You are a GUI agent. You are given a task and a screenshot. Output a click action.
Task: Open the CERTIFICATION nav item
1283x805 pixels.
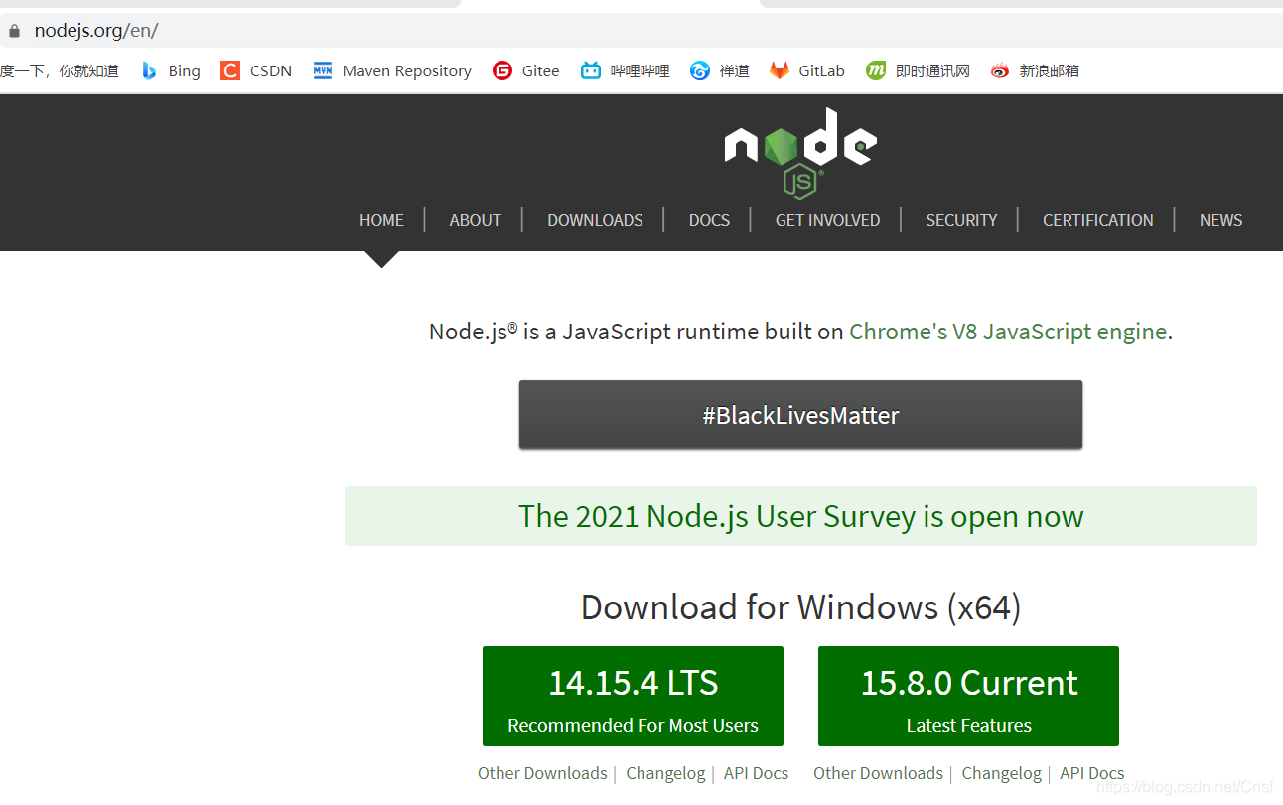click(x=1098, y=220)
